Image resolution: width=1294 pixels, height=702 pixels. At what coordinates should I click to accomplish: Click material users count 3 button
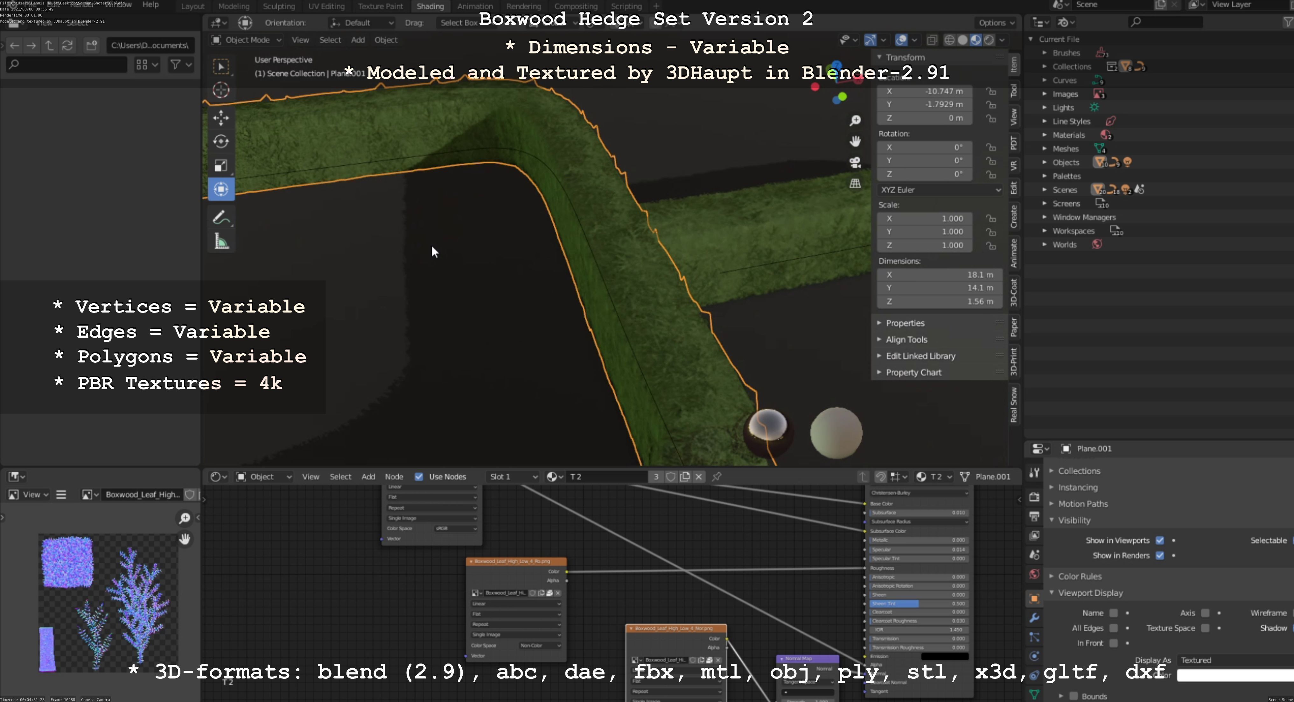[x=655, y=477]
